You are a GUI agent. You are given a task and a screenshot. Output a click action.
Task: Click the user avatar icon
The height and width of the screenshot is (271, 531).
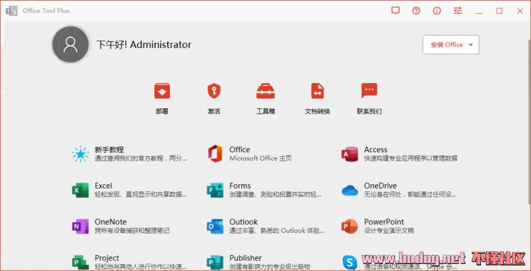click(70, 44)
